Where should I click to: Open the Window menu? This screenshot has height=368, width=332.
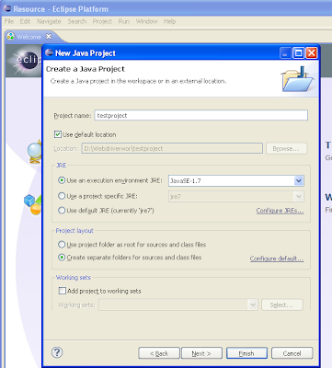pyautogui.click(x=146, y=21)
